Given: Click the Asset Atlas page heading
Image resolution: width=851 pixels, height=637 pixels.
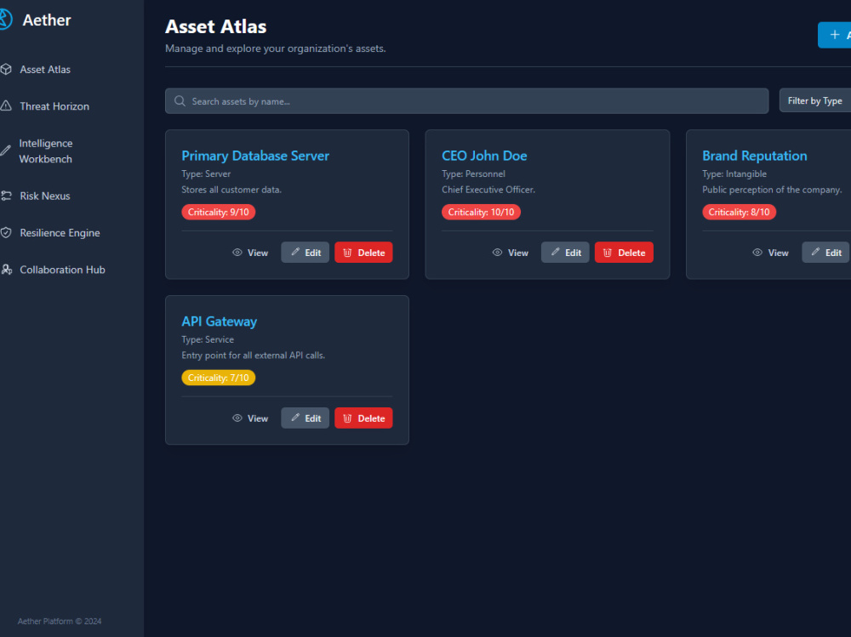Looking at the screenshot, I should click(216, 26).
